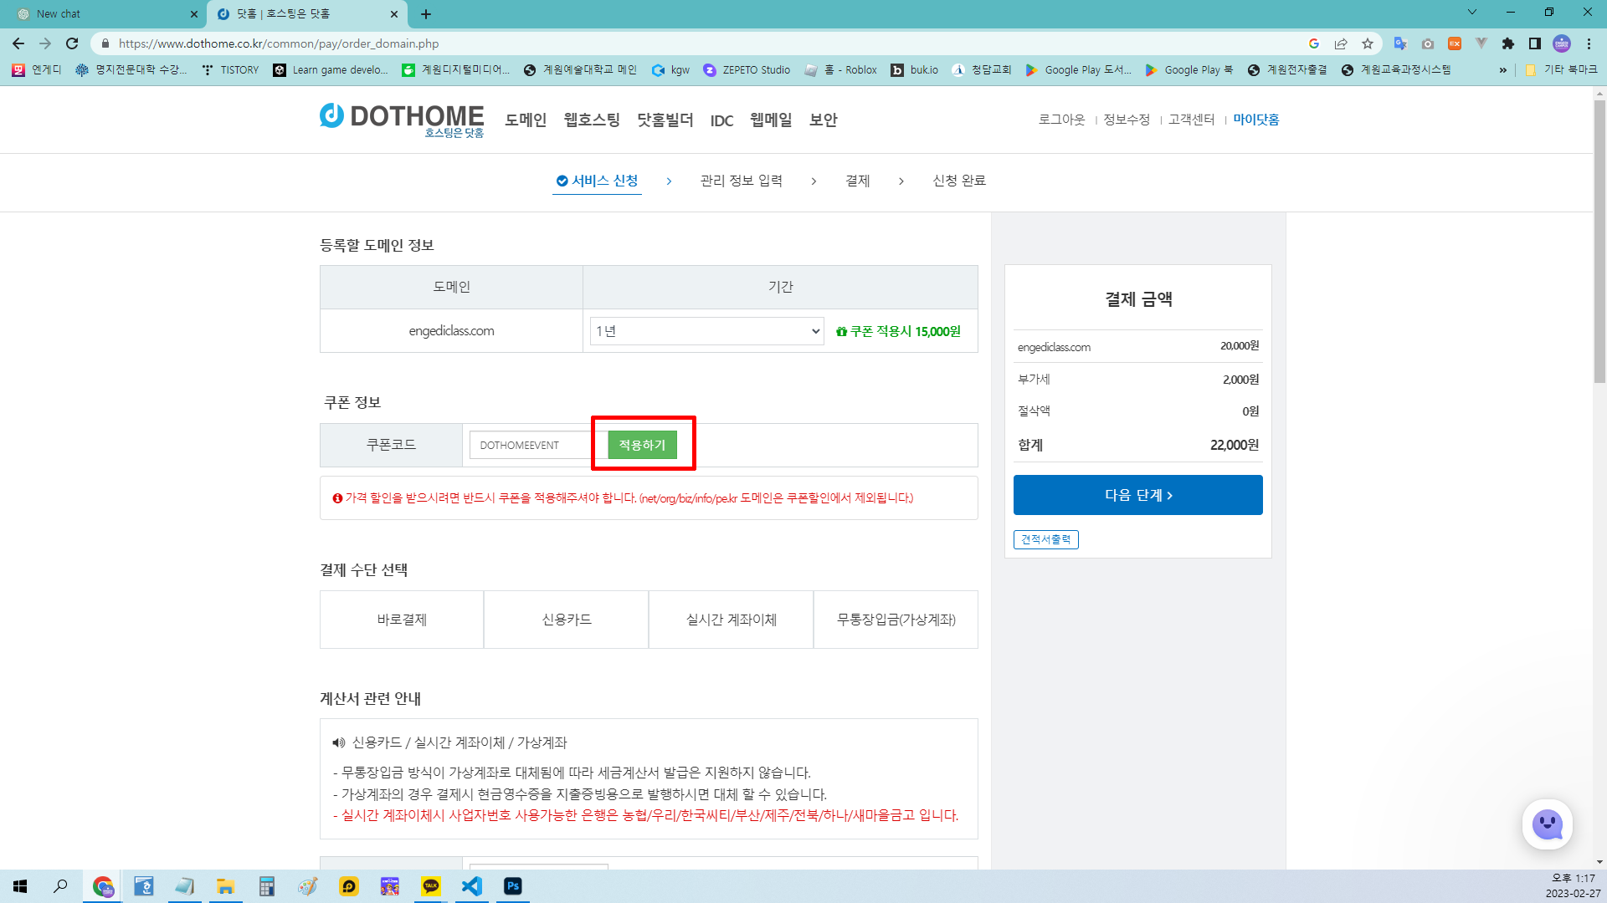
Task: Click the green 적용하기 coupon button
Action: [643, 445]
